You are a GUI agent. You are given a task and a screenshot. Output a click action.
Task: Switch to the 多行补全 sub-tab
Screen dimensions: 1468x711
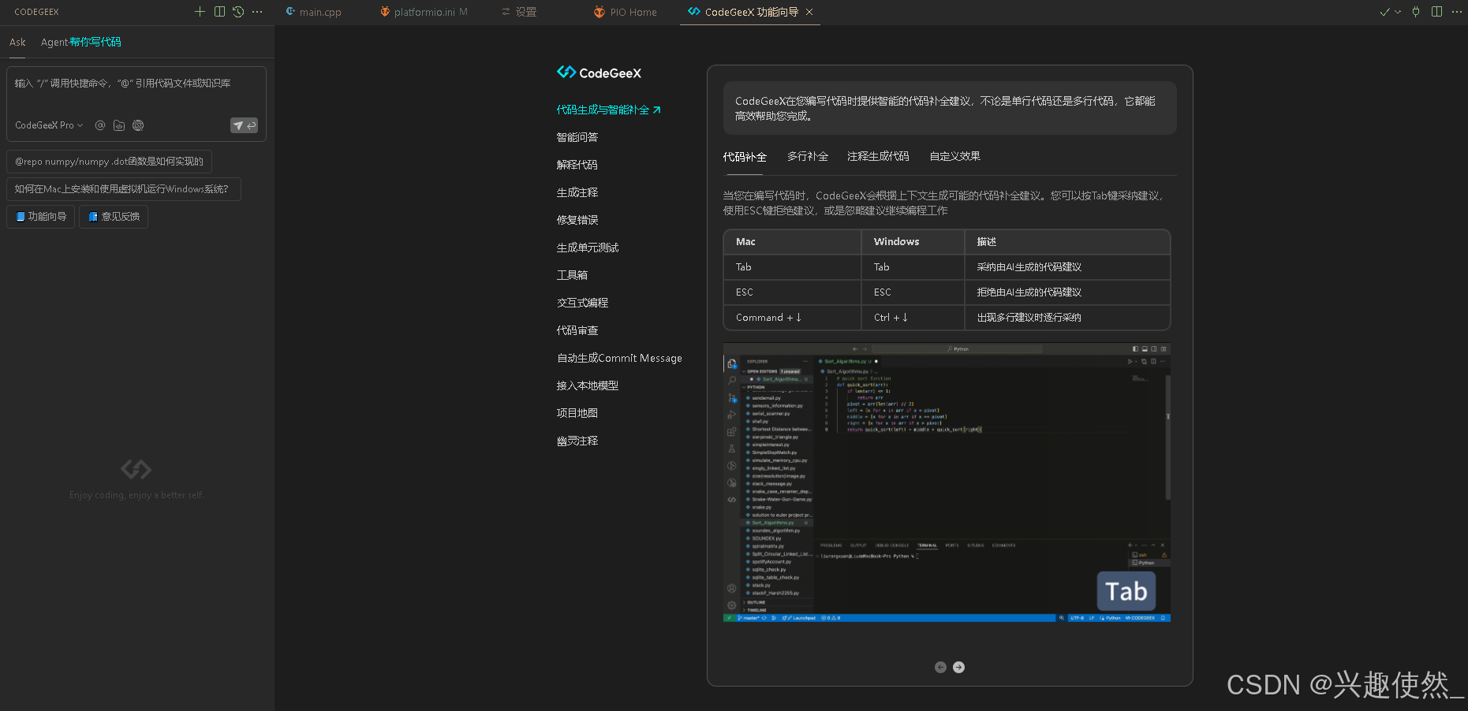(808, 156)
